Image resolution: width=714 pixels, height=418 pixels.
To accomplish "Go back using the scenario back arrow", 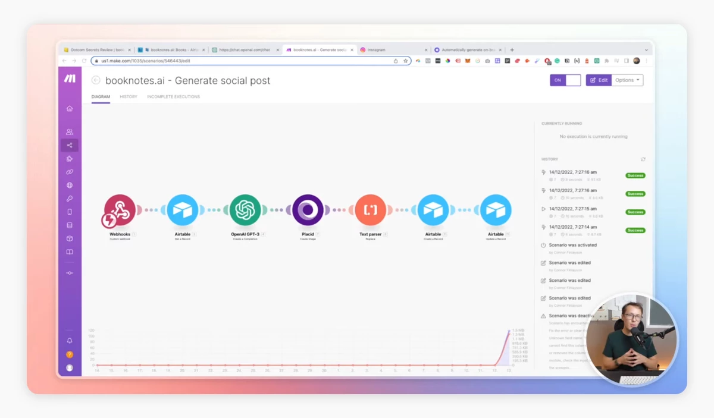I will click(96, 80).
